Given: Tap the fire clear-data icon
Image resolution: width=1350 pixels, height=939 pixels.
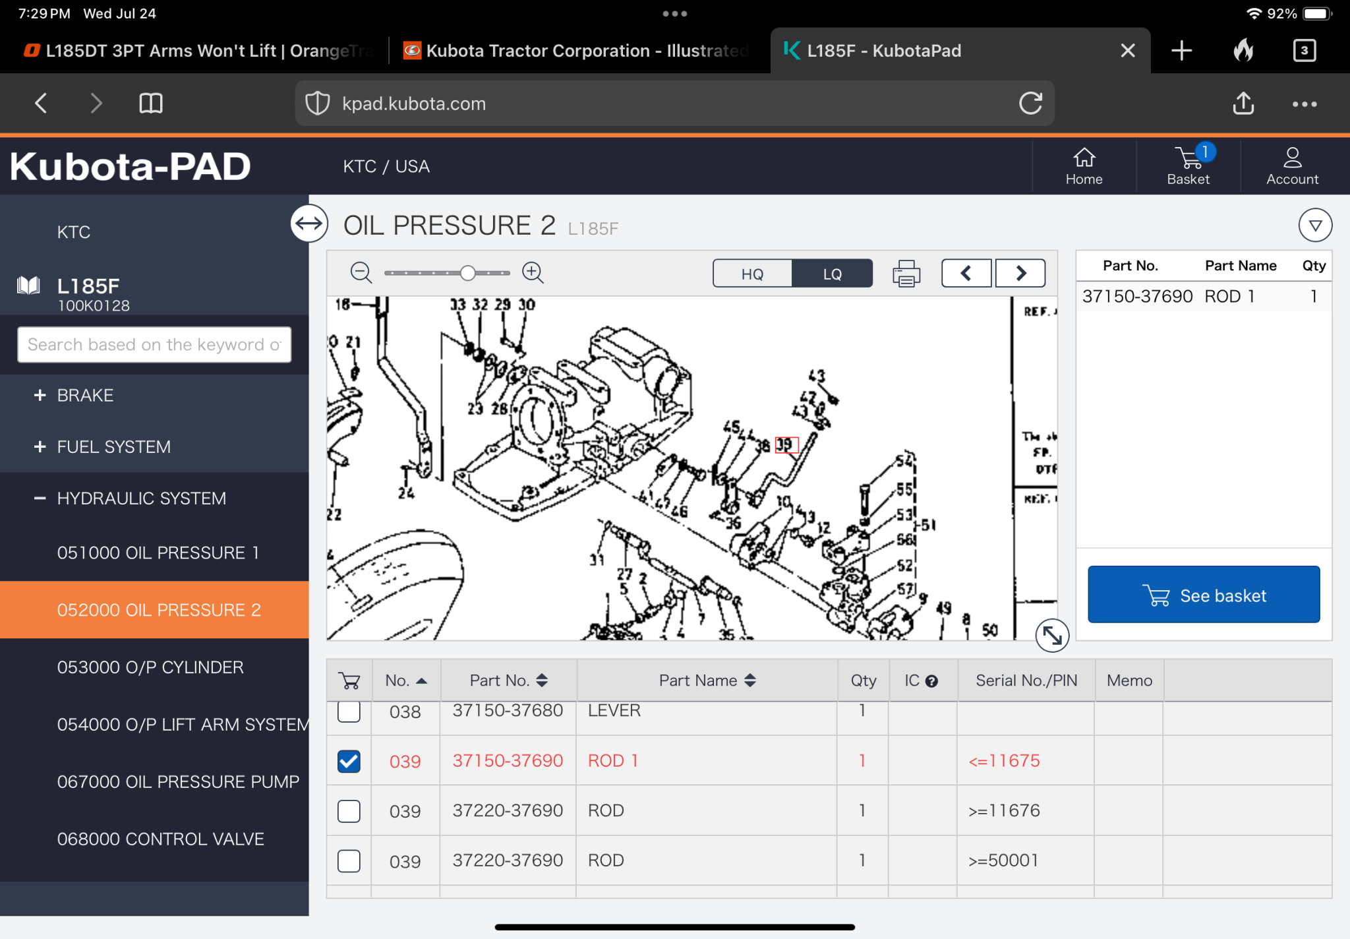Looking at the screenshot, I should pos(1243,50).
